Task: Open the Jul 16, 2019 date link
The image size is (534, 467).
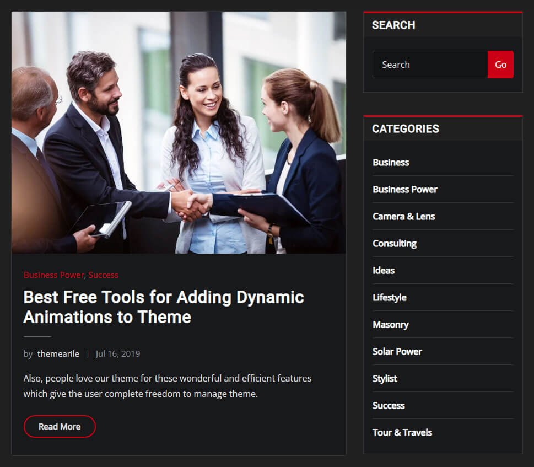Action: tap(118, 354)
